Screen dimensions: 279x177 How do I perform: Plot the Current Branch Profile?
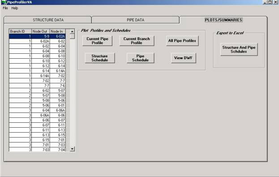tap(137, 41)
